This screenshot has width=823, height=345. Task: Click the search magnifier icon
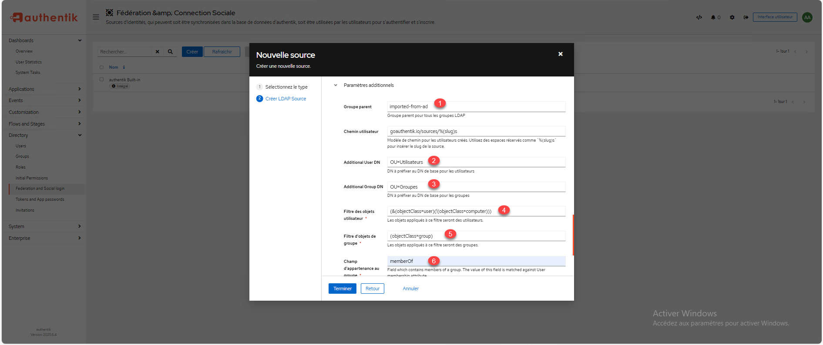tap(170, 52)
